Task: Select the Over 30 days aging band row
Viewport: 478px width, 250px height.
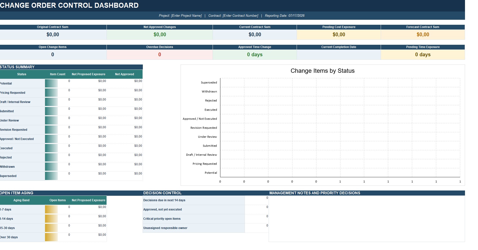Action: [22, 237]
